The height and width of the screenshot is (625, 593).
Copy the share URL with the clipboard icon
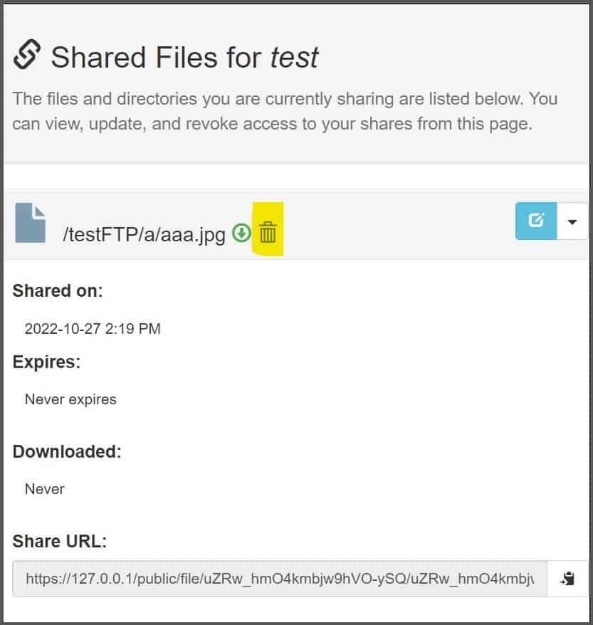[x=567, y=578]
